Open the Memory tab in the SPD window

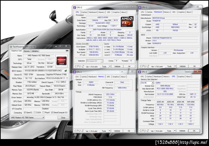click(167, 76)
